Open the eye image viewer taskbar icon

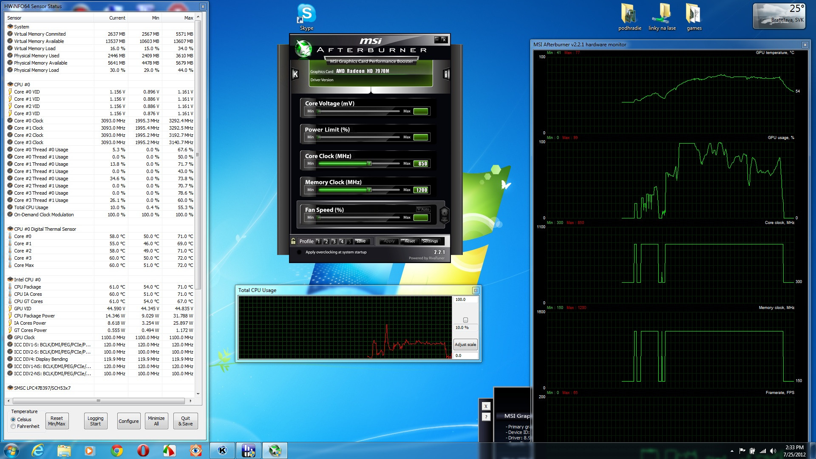pos(195,450)
